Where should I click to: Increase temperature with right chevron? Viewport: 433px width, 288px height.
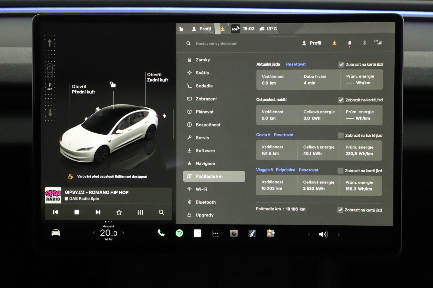(123, 233)
